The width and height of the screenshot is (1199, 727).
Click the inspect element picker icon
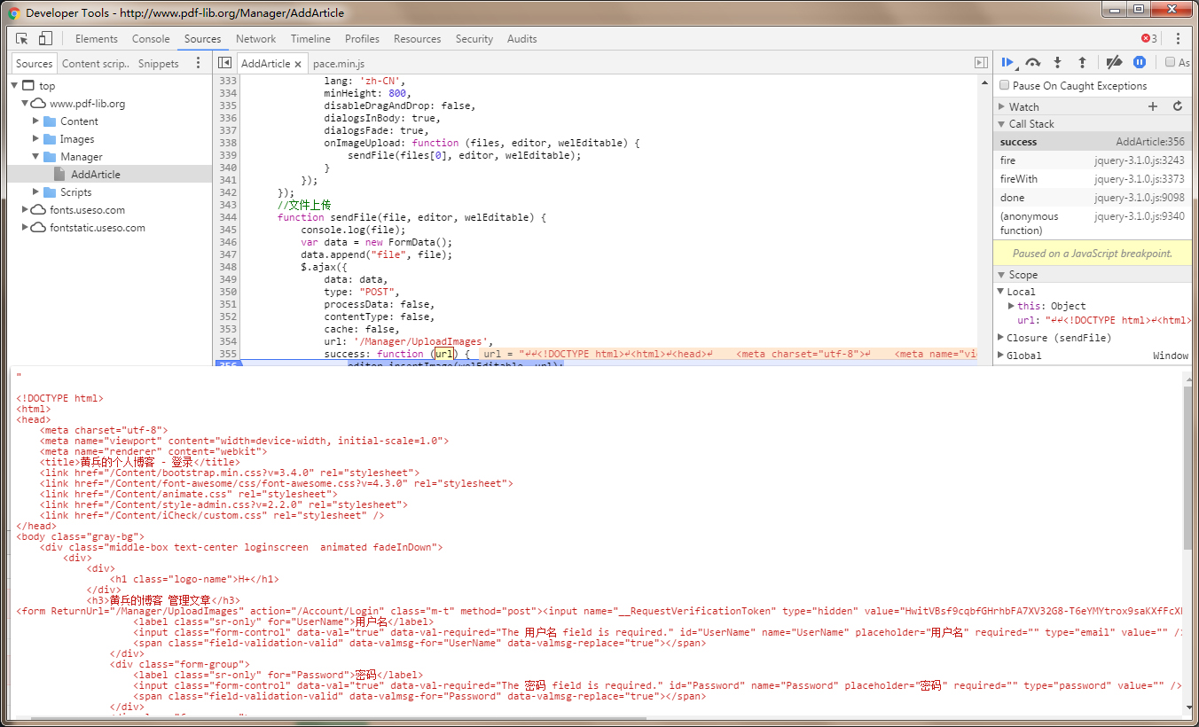22,38
